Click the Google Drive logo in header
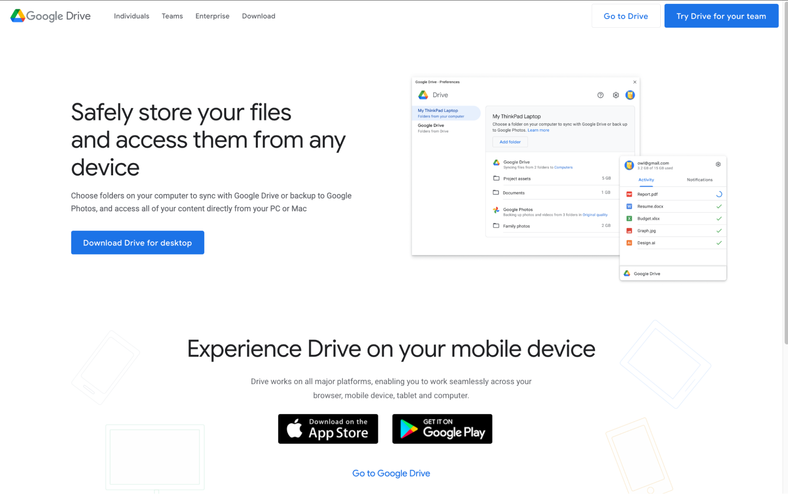The width and height of the screenshot is (788, 494). (50, 16)
